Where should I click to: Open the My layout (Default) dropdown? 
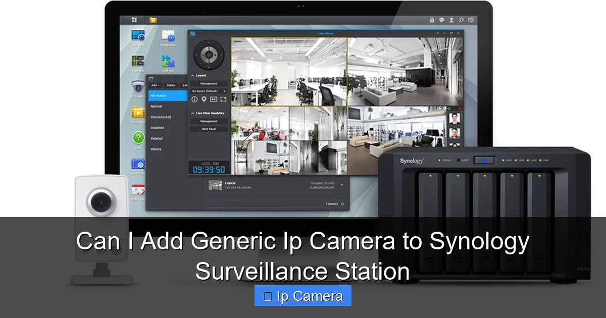[x=209, y=91]
